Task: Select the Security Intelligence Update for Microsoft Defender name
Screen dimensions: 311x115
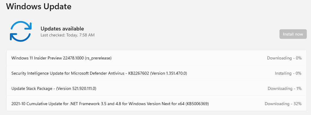Action: click(99, 73)
